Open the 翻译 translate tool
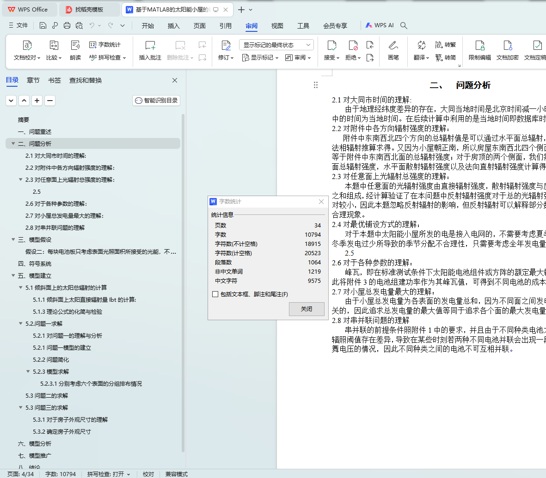 coord(421,50)
